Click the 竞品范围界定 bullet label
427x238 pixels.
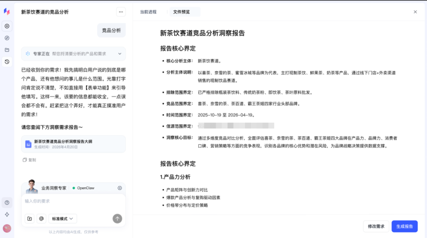(x=179, y=104)
